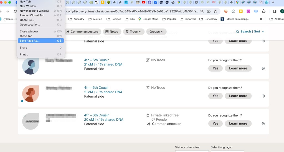Open the Chrome Extensions puzzle icon
This screenshot has width=284, height=152.
click(263, 11)
